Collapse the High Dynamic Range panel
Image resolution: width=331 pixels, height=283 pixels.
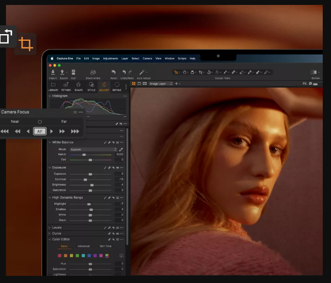[50, 198]
